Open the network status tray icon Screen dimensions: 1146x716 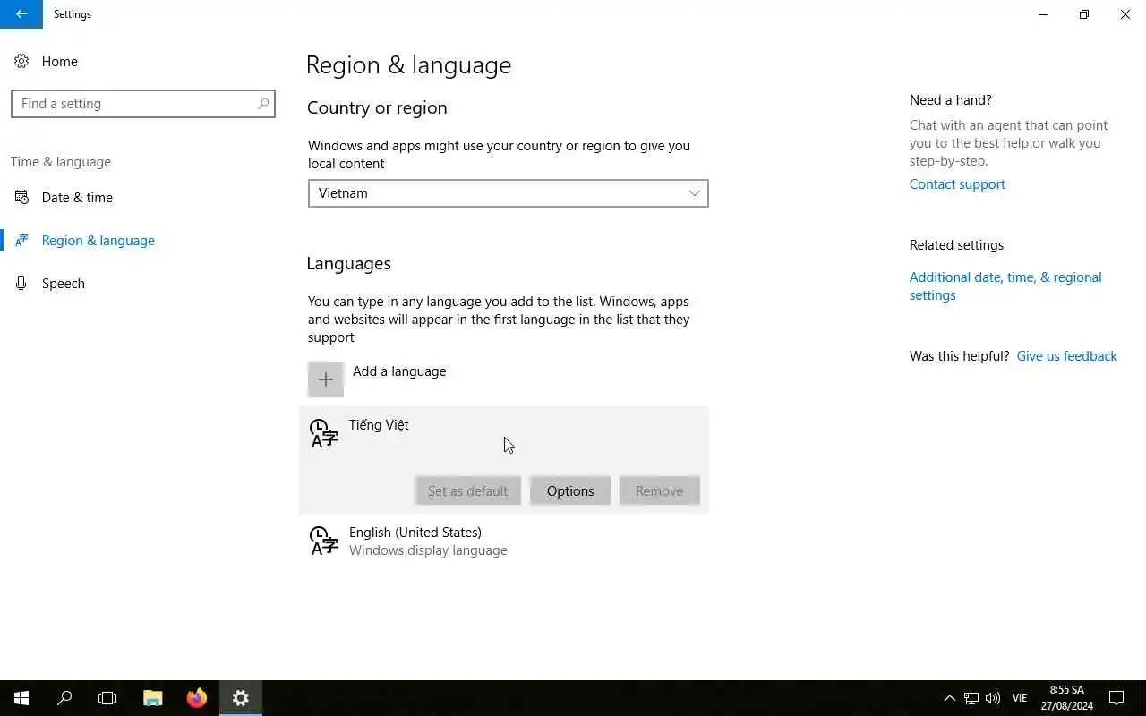(971, 698)
